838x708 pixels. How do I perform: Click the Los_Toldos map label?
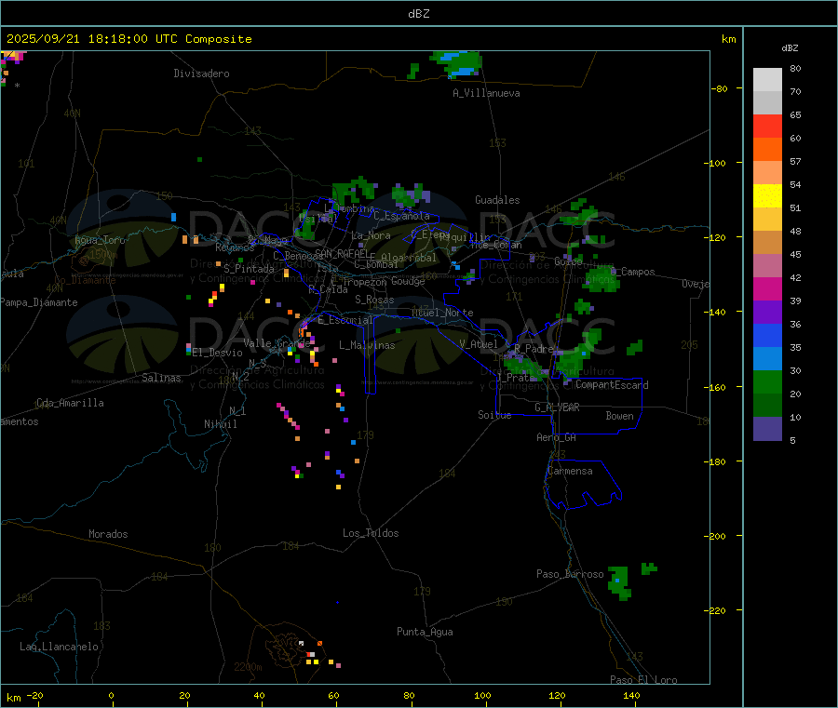(371, 533)
